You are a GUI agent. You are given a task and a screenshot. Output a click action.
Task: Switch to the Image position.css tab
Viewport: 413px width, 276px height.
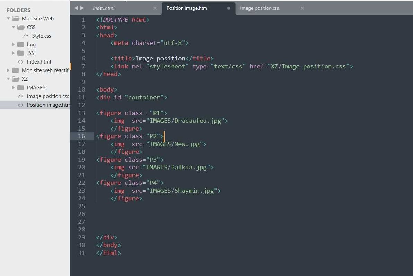[x=260, y=8]
